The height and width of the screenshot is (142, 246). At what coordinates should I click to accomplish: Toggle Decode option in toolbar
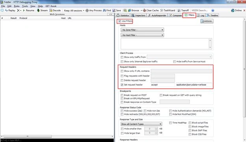(x=55, y=10)
